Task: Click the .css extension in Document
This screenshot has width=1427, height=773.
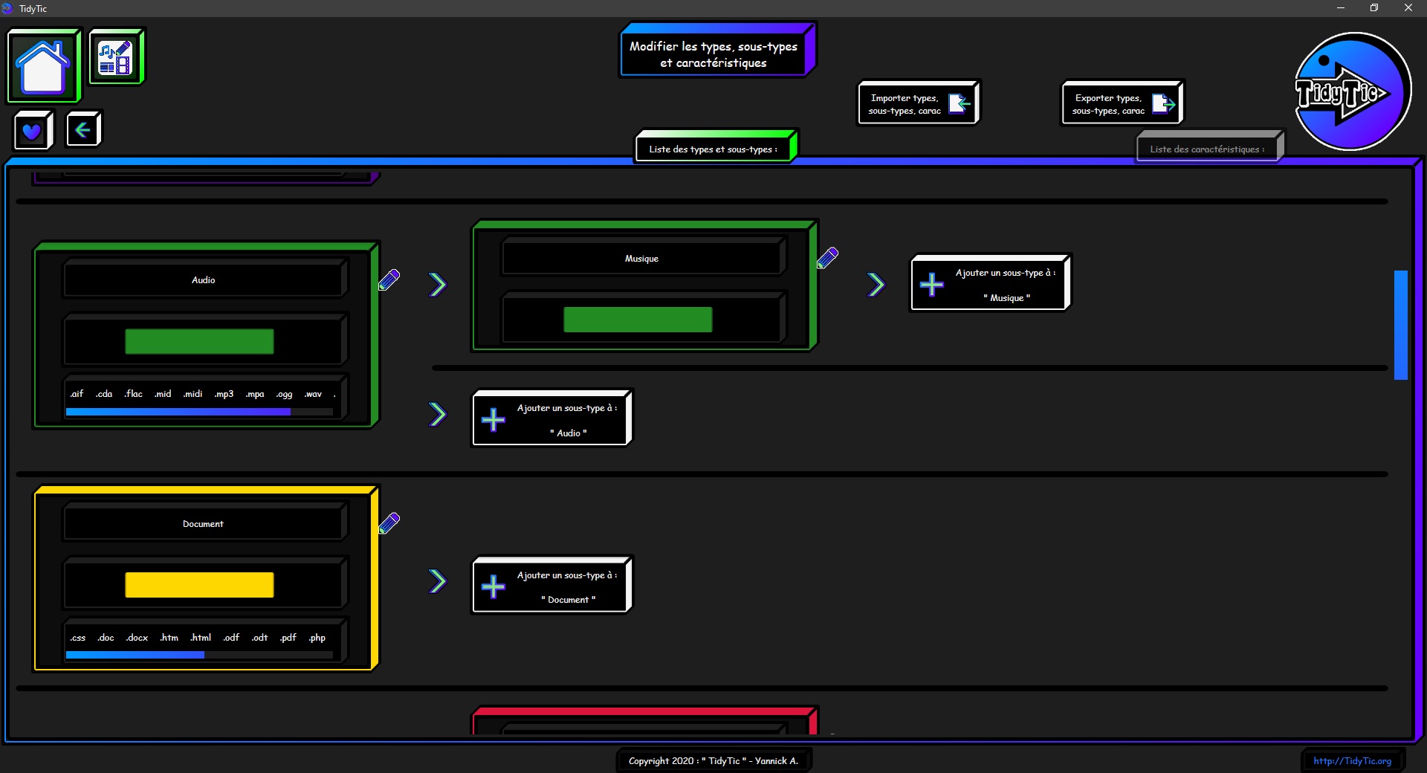Action: (78, 638)
